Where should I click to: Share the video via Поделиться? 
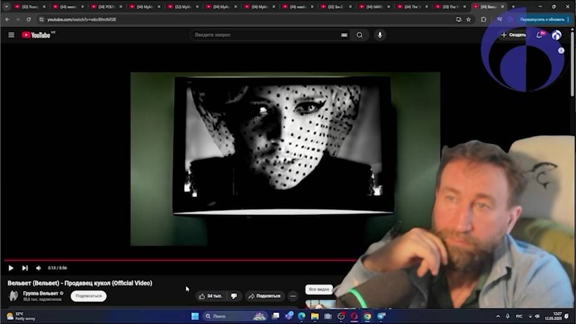click(x=264, y=296)
